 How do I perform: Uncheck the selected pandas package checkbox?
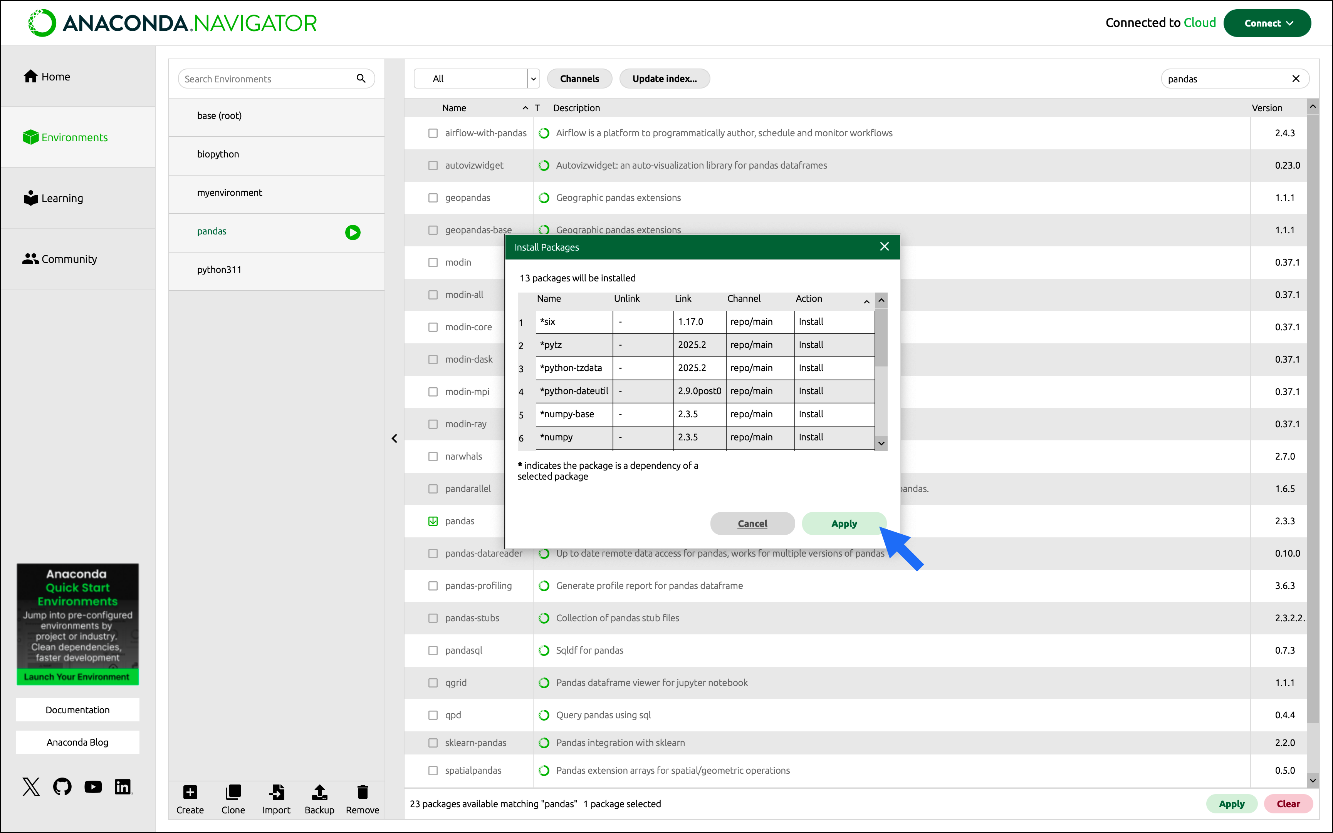point(433,521)
